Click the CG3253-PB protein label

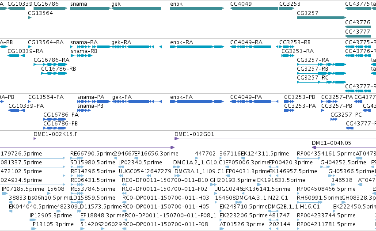pyautogui.click(x=300, y=97)
